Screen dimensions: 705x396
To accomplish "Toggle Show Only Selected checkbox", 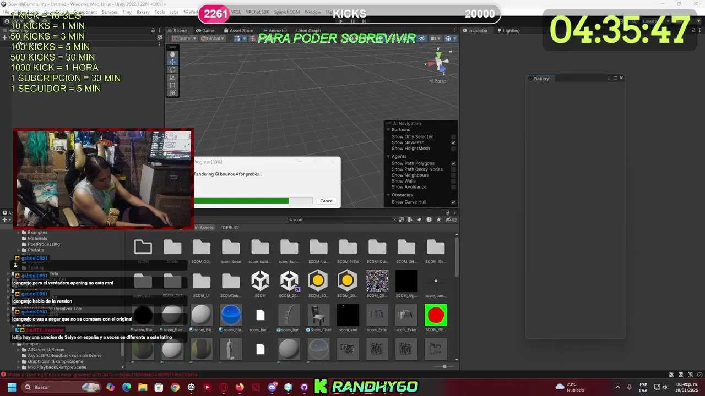I will coord(453,136).
